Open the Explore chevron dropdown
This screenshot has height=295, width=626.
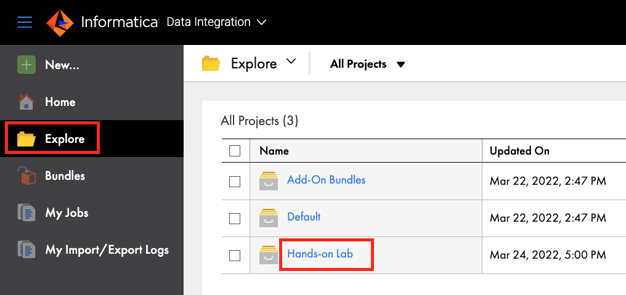click(x=291, y=62)
